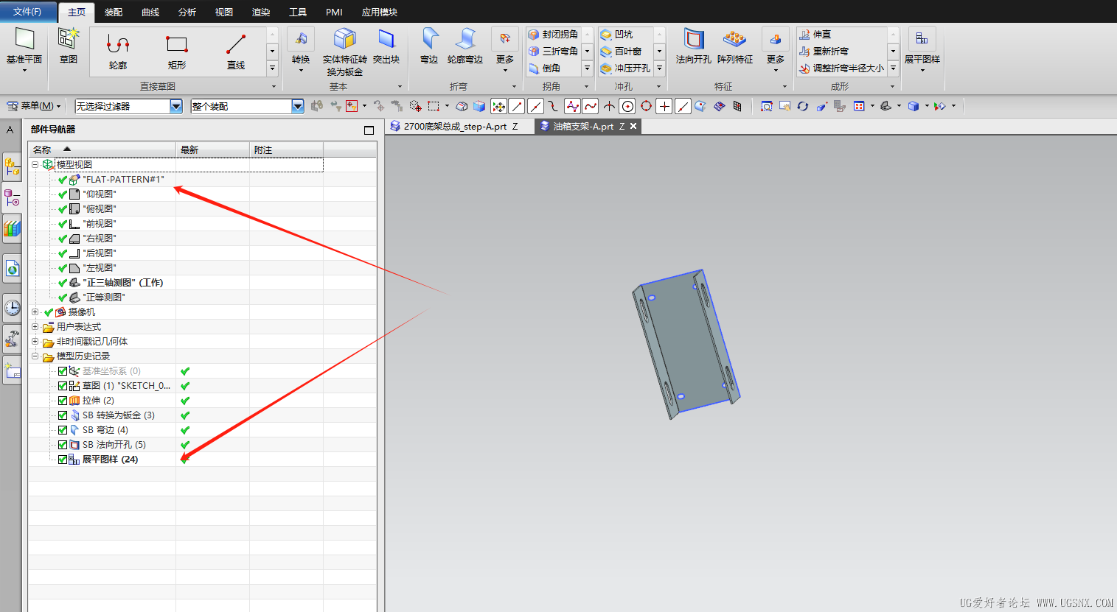Maximize the 部件导航器 panel
This screenshot has width=1117, height=612.
[369, 130]
